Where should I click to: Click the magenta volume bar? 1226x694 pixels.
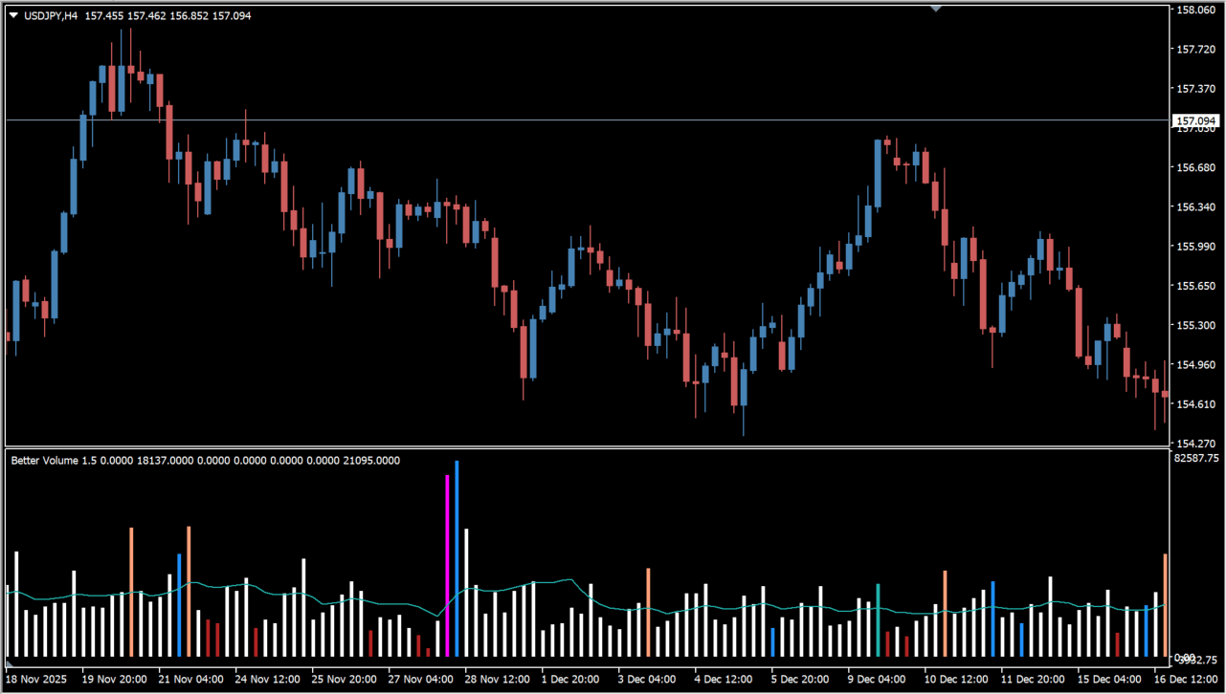click(447, 564)
